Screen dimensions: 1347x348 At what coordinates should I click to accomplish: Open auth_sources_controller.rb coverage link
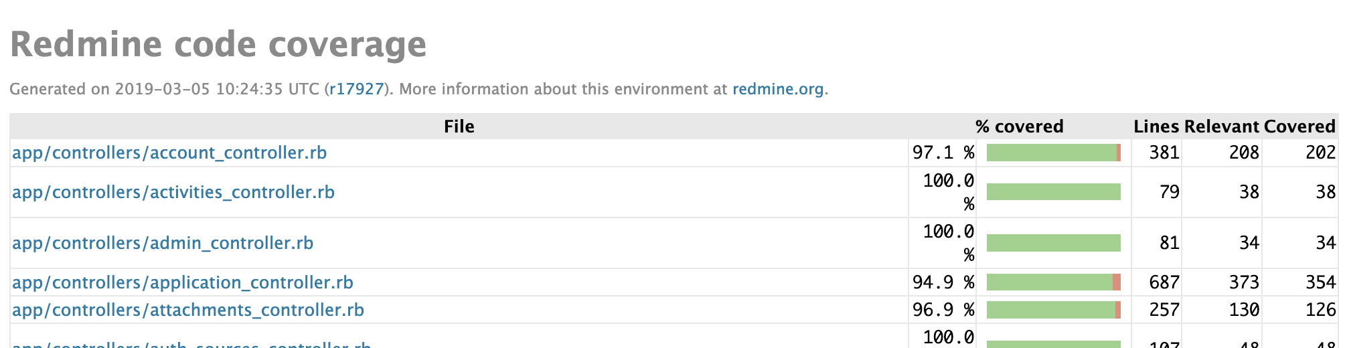pyautogui.click(x=192, y=344)
